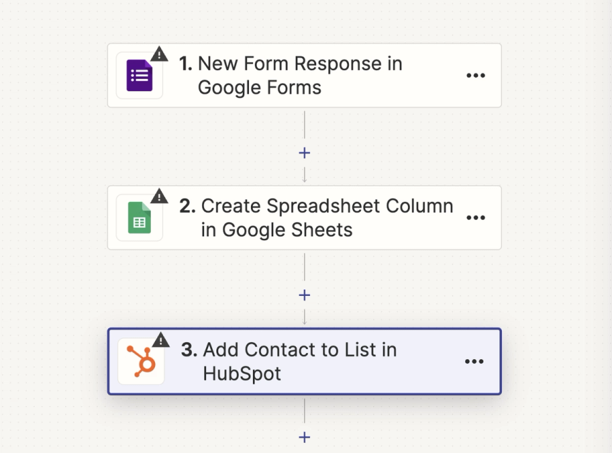The height and width of the screenshot is (453, 612).
Task: Open three-dot menu for HubSpot step
Action: point(474,361)
